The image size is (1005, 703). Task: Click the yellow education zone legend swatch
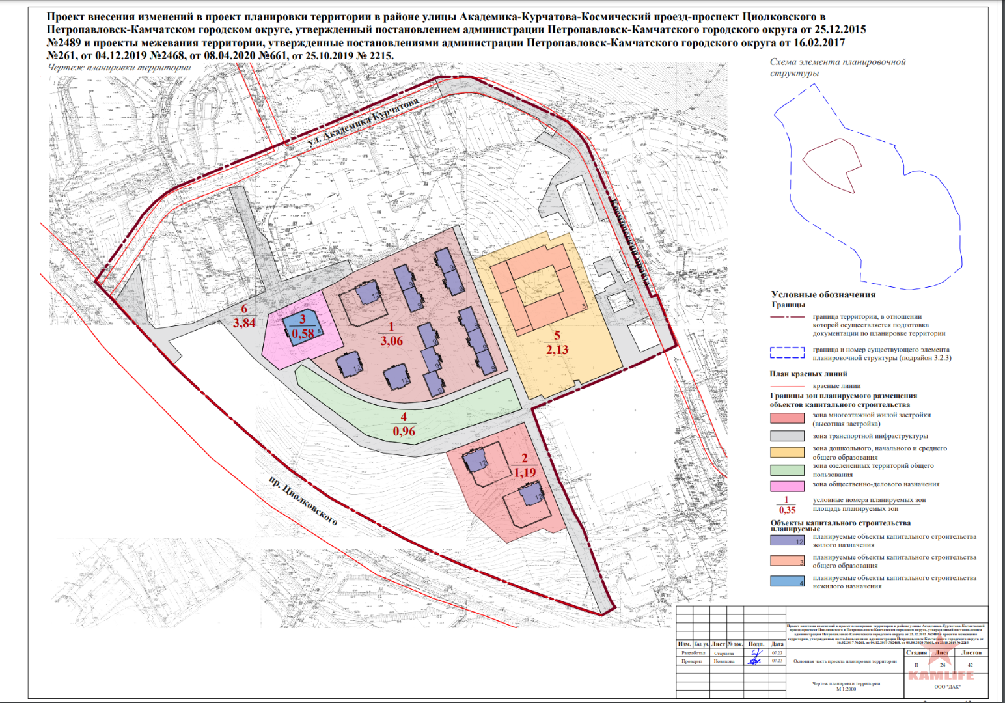pos(787,452)
